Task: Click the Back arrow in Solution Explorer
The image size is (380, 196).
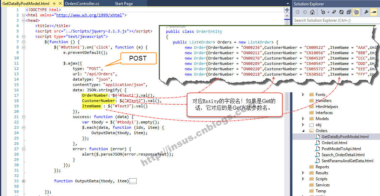Action: pos(298,12)
